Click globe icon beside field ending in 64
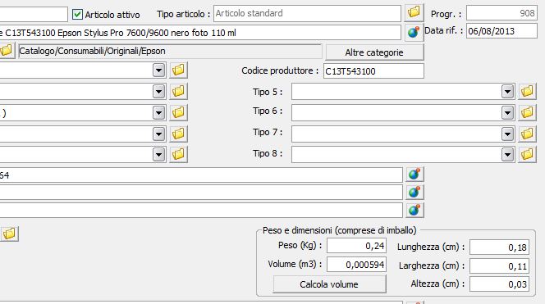Image resolution: width=545 pixels, height=304 pixels. point(414,175)
